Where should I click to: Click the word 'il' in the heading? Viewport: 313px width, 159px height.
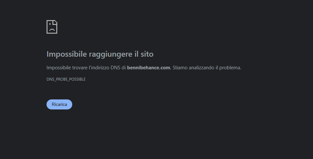(136, 54)
